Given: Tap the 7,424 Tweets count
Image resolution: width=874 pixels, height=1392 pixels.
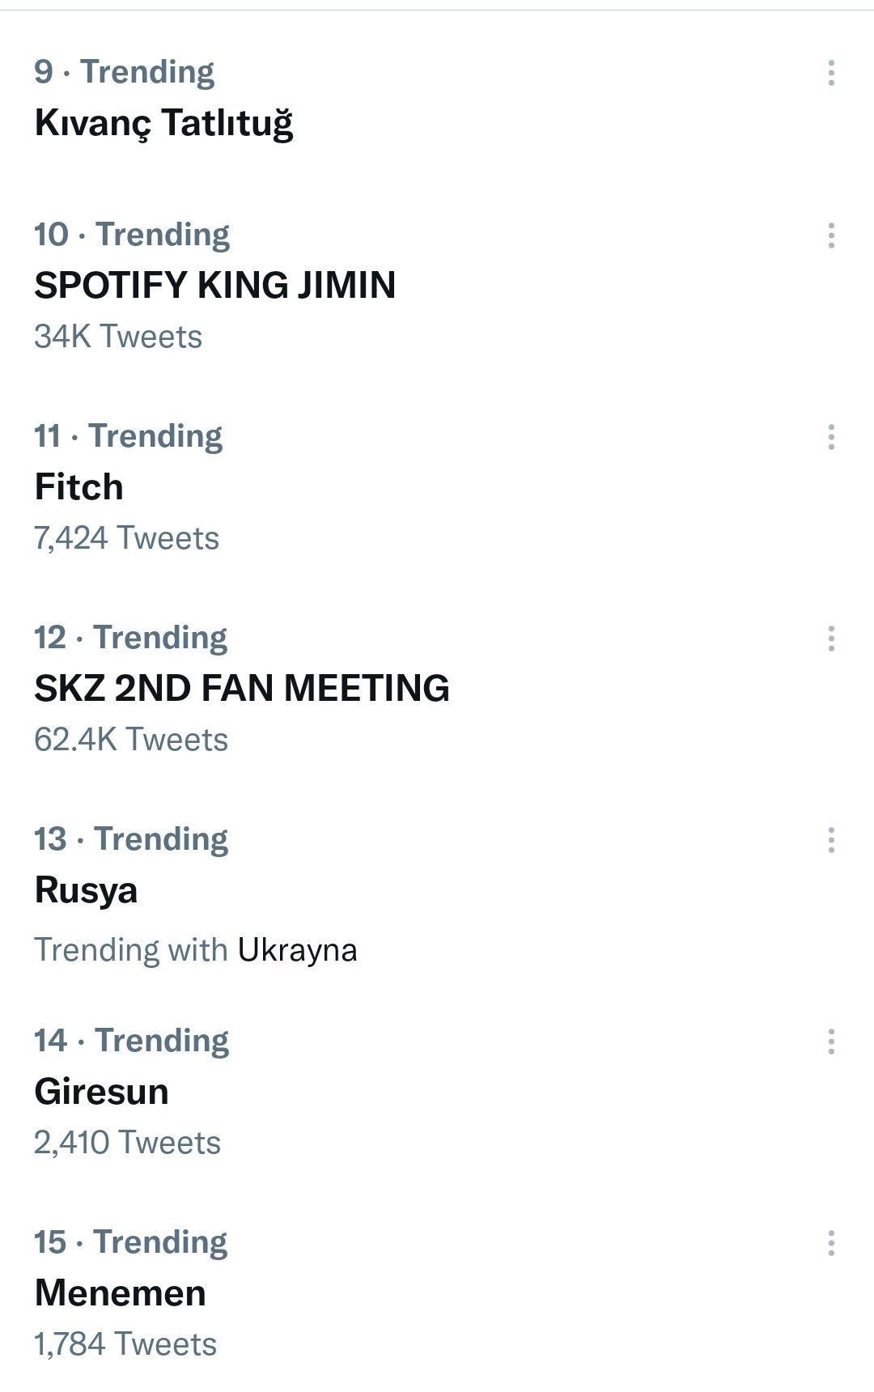Looking at the screenshot, I should [126, 538].
